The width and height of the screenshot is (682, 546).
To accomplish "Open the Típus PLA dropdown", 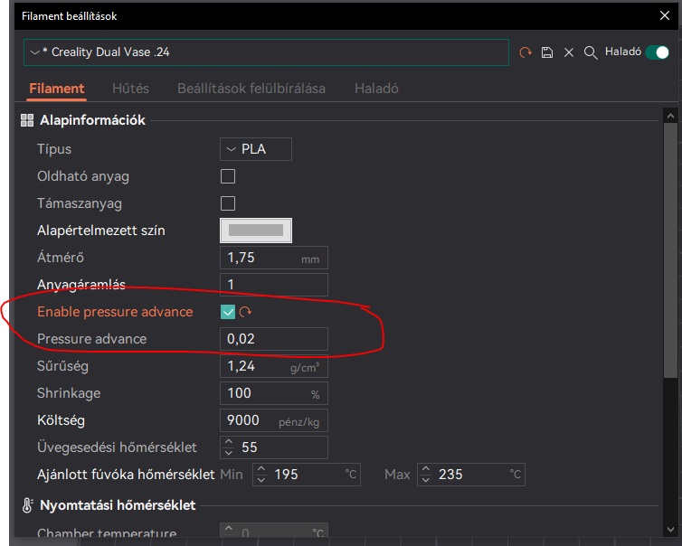I will [256, 149].
